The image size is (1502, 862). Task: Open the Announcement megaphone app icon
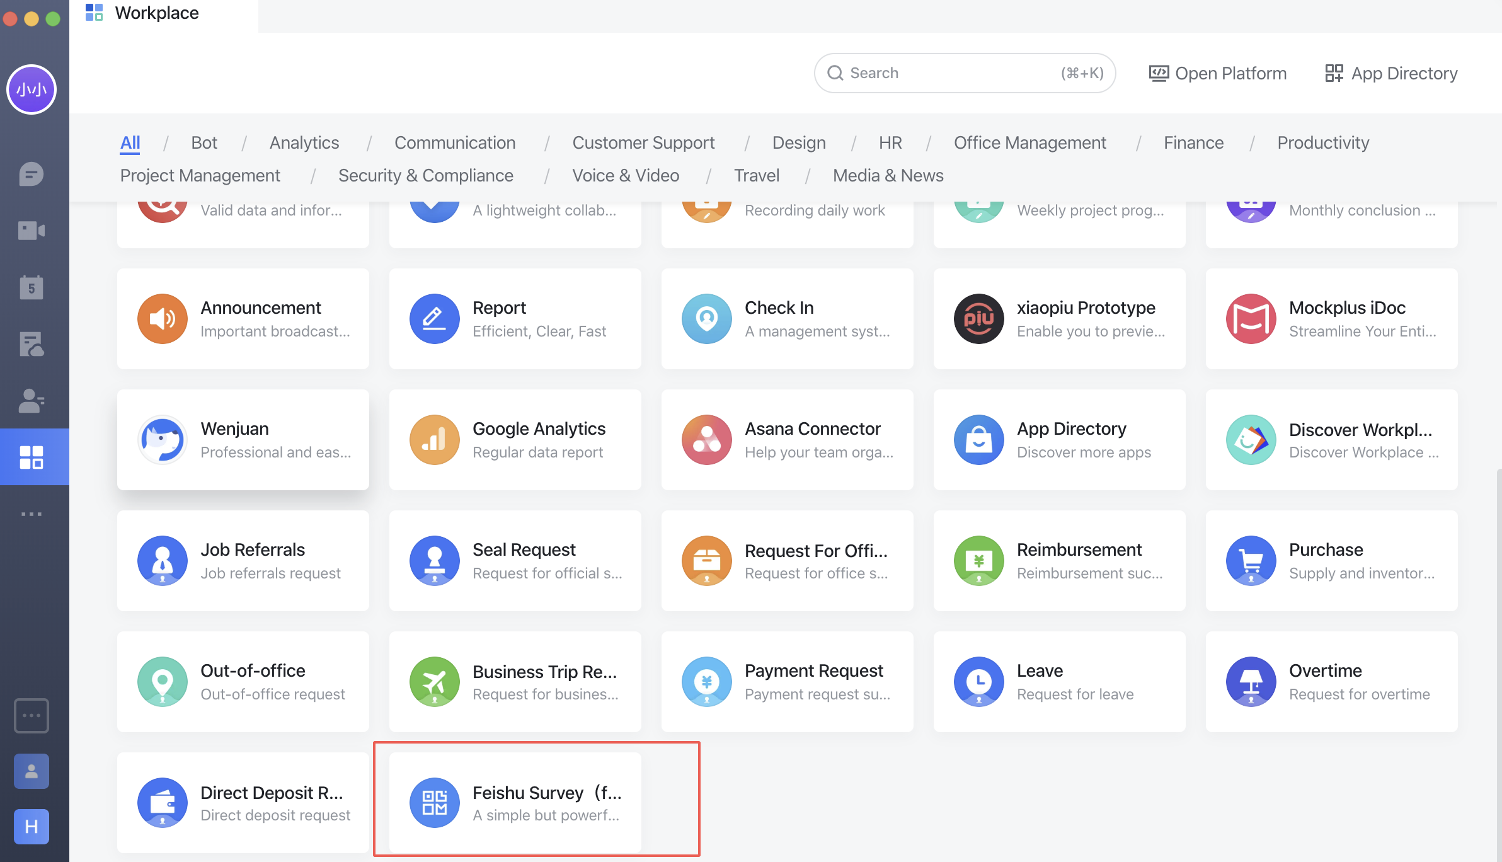pos(162,319)
